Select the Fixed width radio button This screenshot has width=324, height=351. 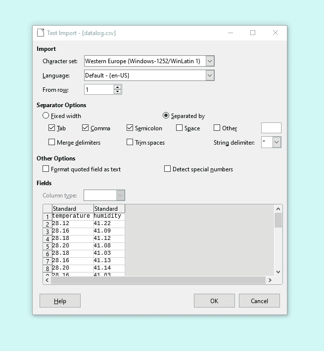(46, 116)
